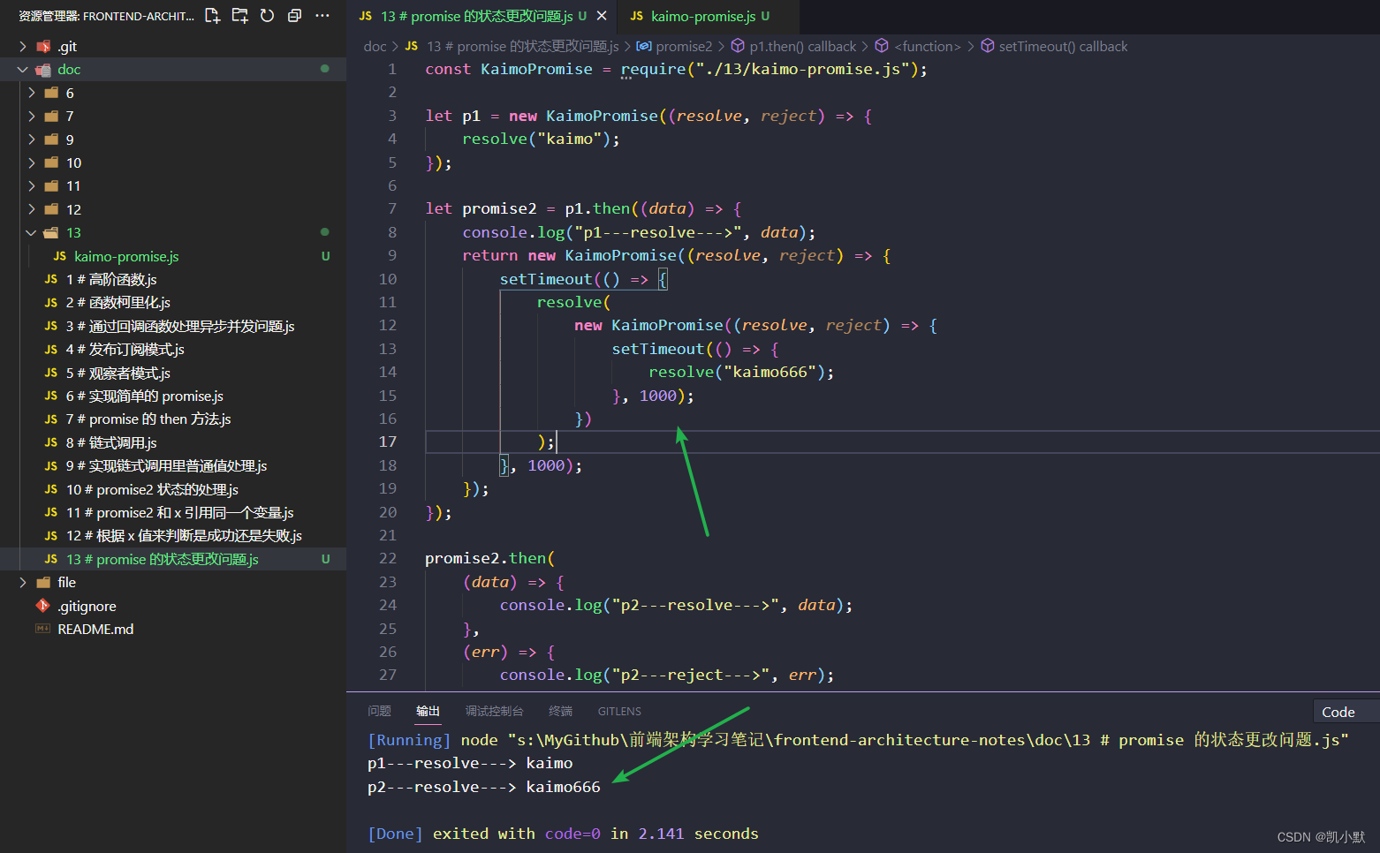Click the New Folder icon in explorer header
This screenshot has height=853, width=1380.
(x=239, y=16)
